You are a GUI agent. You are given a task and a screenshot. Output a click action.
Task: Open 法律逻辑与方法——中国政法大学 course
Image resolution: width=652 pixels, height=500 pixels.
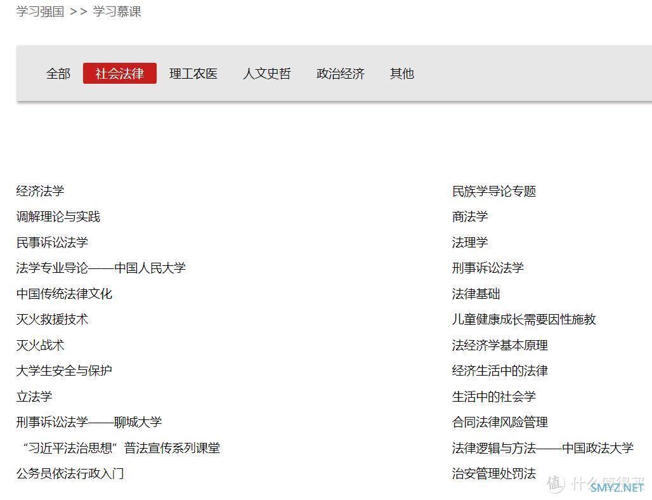click(x=542, y=448)
